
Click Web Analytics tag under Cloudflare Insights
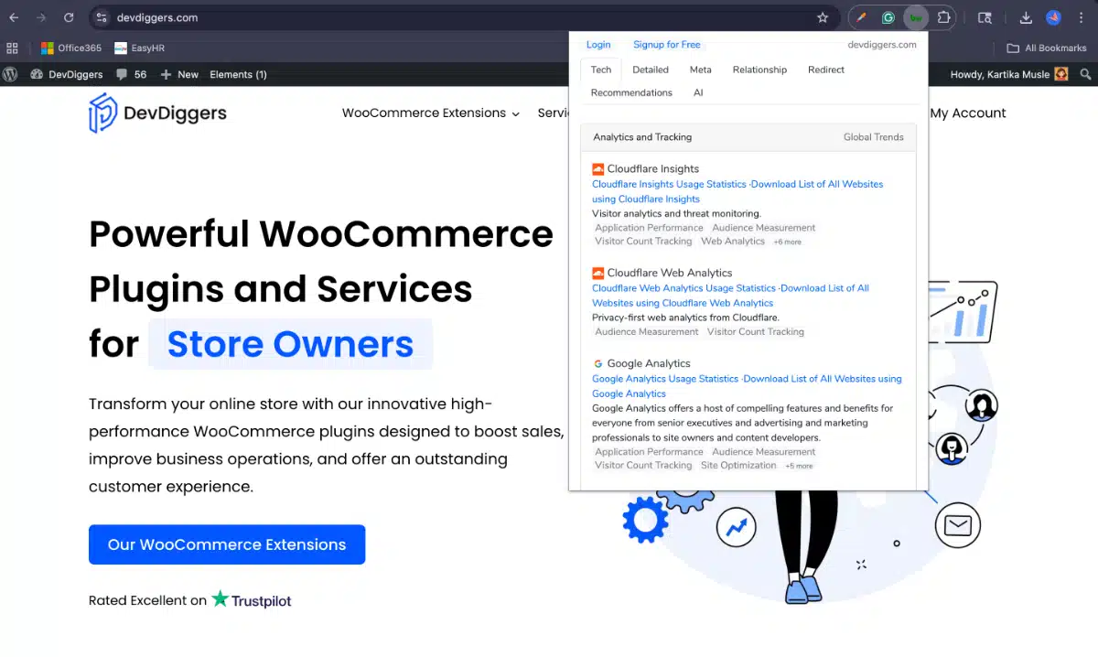click(733, 242)
